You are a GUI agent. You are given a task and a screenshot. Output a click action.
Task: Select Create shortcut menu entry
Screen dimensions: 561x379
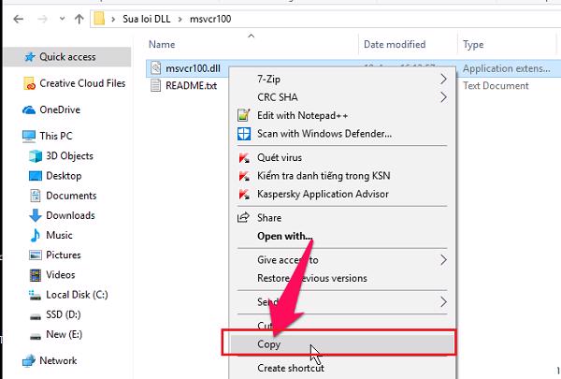click(290, 368)
